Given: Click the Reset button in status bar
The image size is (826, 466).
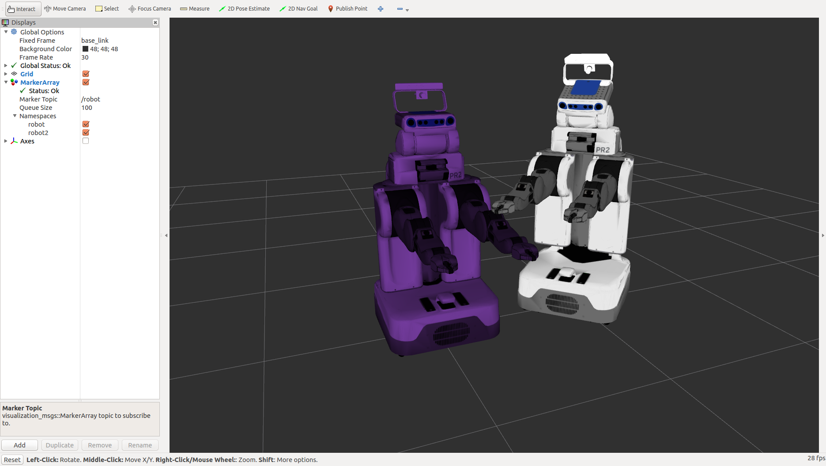Looking at the screenshot, I should click(12, 459).
